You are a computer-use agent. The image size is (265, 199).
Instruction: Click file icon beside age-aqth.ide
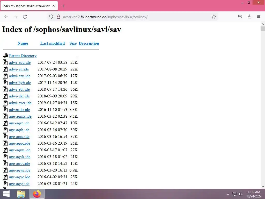[x=5, y=130]
